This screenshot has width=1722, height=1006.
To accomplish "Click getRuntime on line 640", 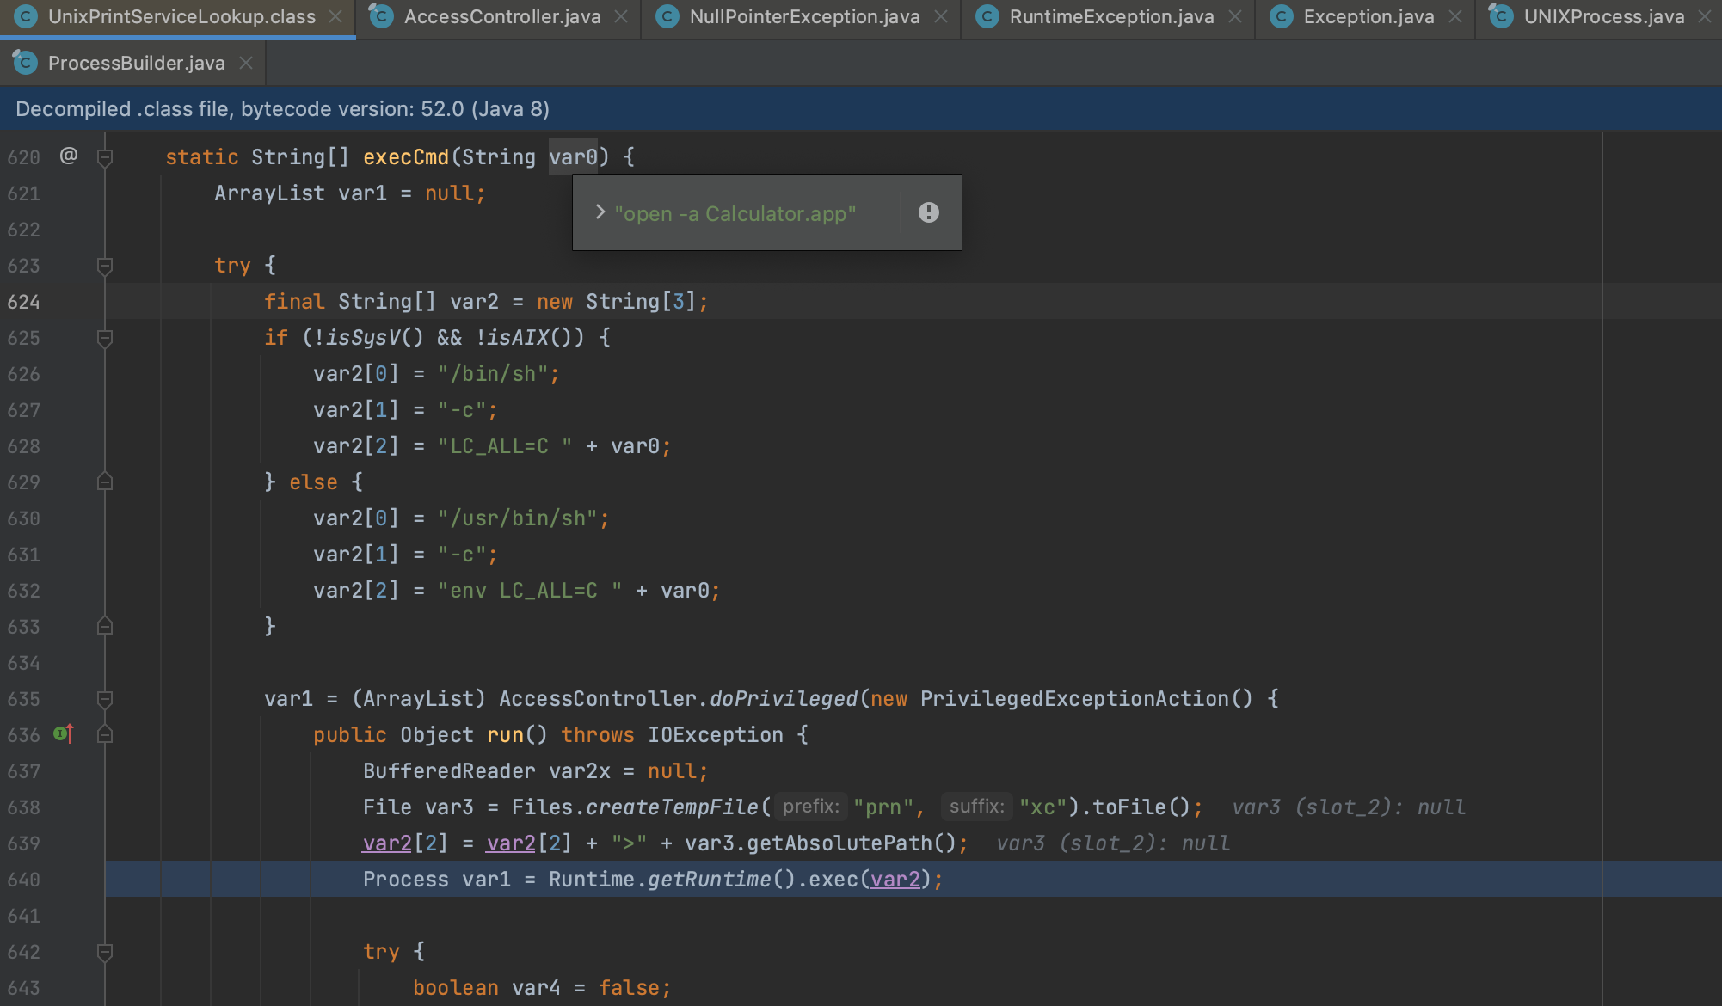I will point(710,880).
